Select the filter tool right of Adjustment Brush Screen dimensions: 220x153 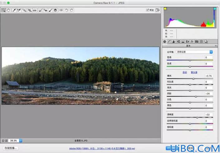point(56,10)
